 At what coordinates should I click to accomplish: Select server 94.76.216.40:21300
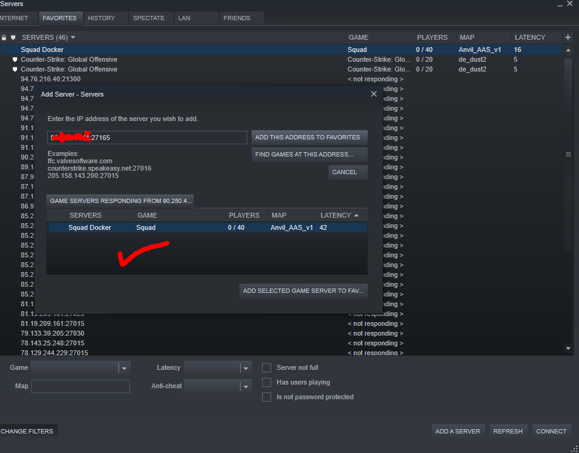[x=282, y=79]
